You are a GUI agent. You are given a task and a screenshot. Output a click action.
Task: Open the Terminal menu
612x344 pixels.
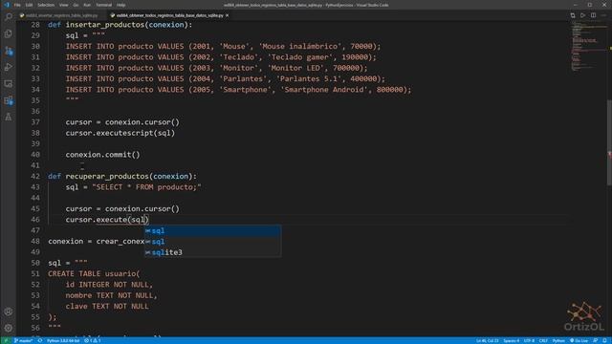[x=104, y=5]
